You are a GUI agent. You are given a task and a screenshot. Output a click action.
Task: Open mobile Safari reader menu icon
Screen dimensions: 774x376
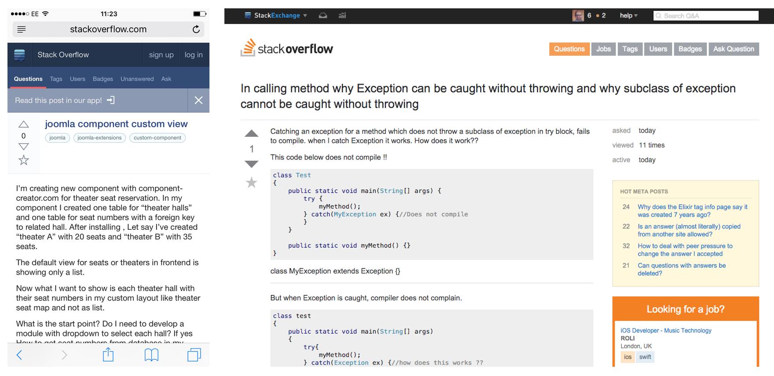coord(21,29)
